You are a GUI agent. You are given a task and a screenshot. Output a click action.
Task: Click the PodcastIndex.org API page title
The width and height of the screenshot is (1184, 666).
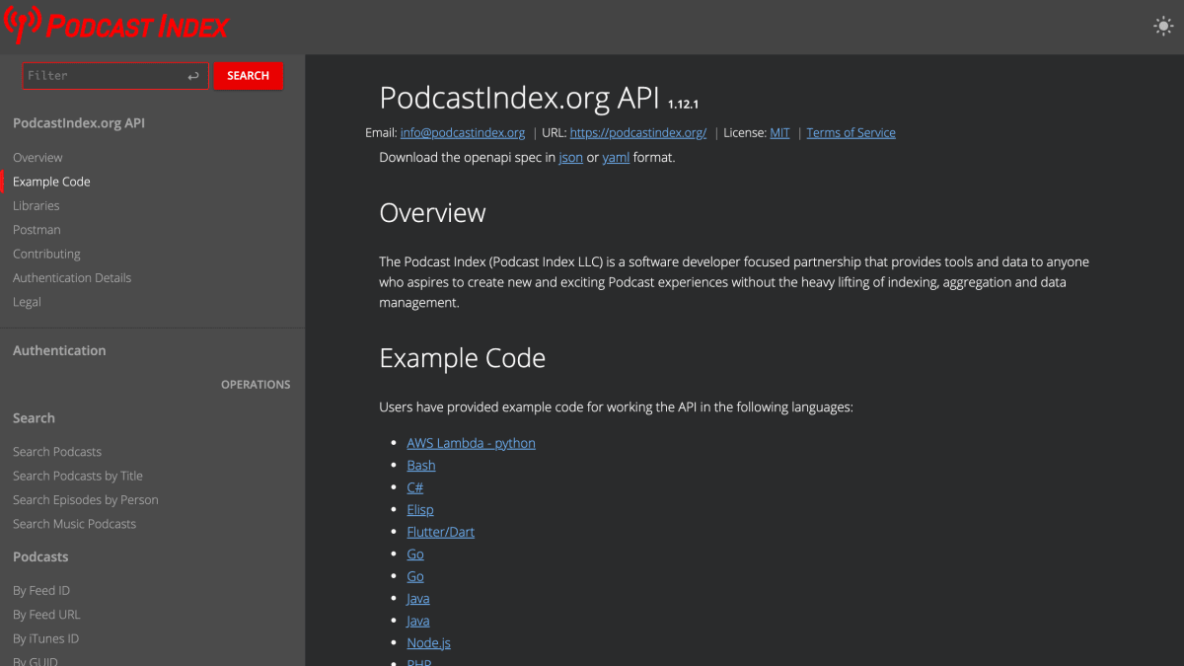520,99
